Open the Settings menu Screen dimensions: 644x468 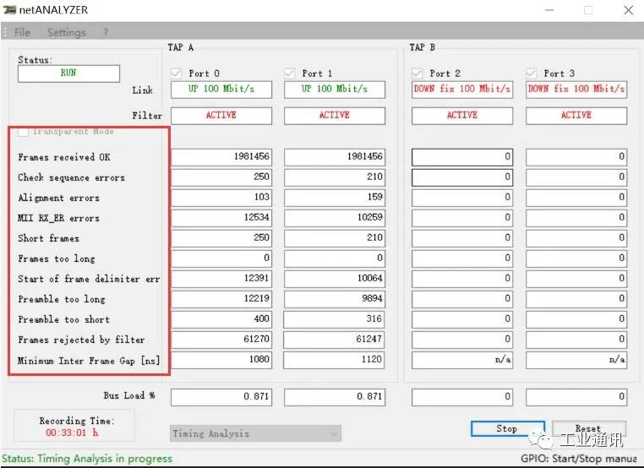(67, 32)
